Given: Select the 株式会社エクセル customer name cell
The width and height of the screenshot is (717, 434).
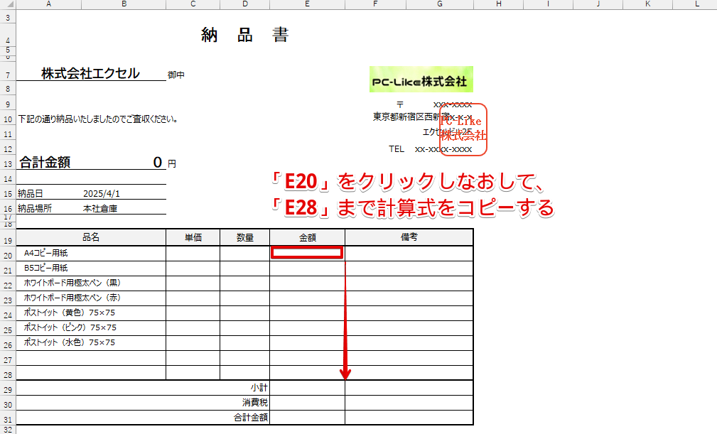Looking at the screenshot, I should (x=91, y=73).
